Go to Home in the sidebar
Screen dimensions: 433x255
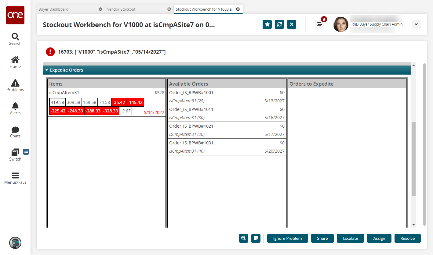coord(15,62)
